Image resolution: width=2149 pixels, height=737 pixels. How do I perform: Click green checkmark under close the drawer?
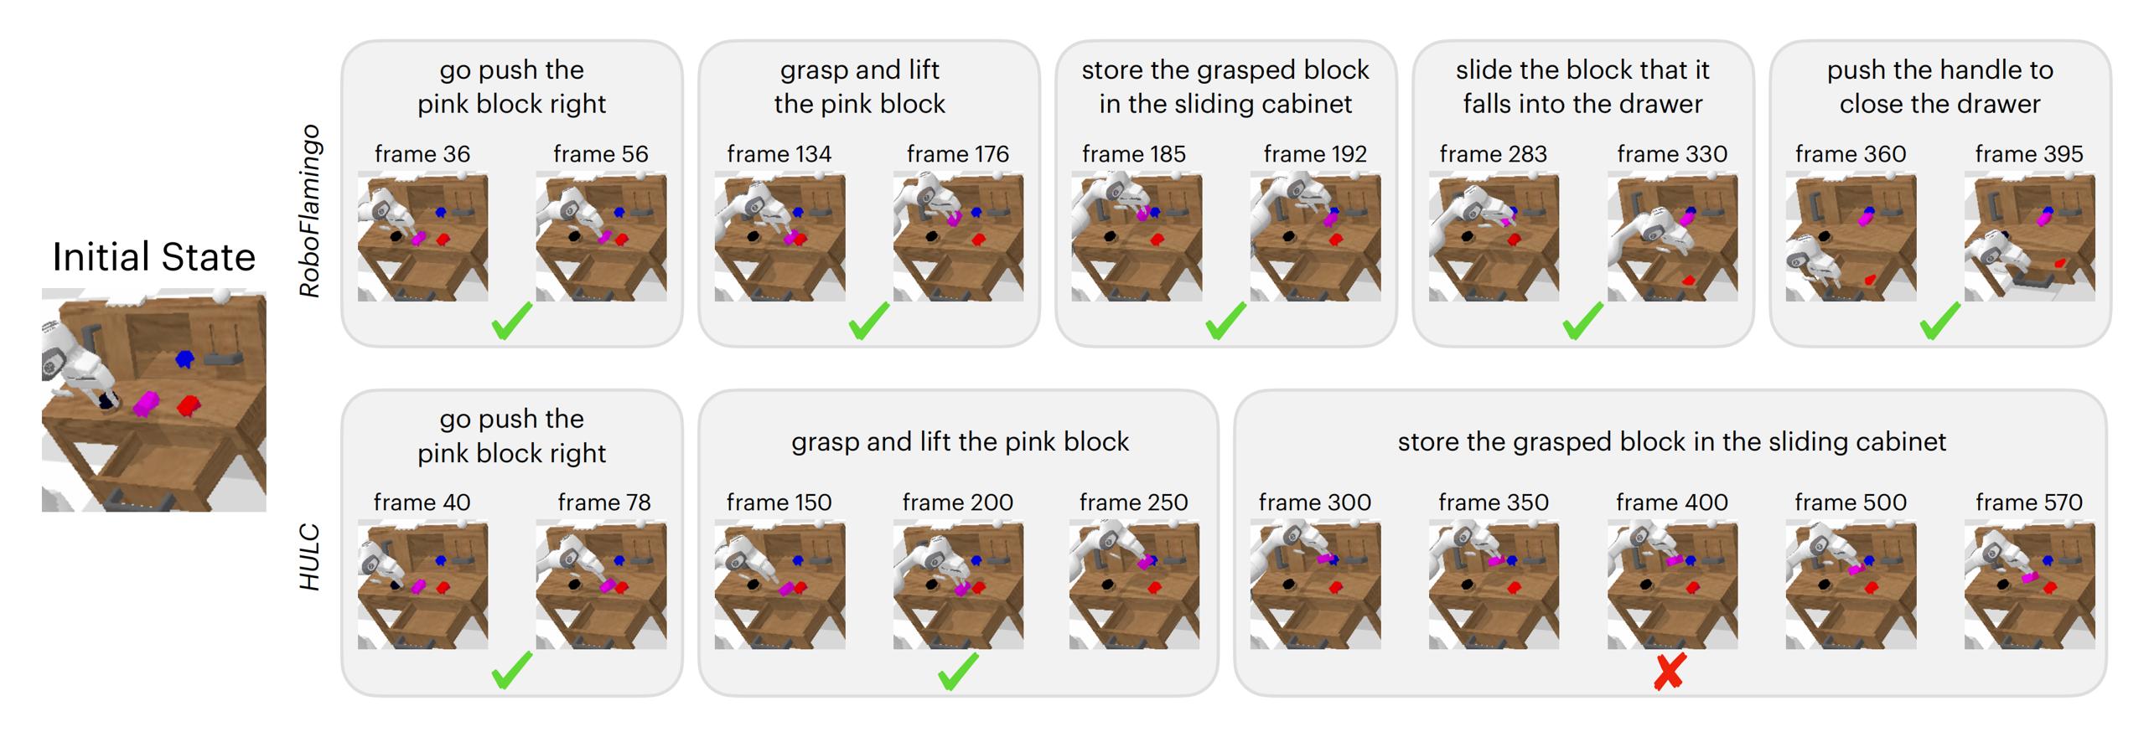point(1940,322)
